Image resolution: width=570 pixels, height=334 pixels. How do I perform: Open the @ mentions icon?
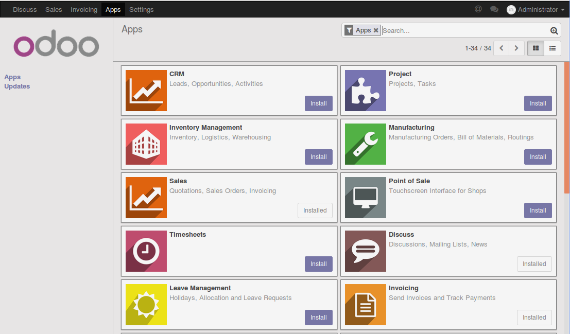click(478, 9)
